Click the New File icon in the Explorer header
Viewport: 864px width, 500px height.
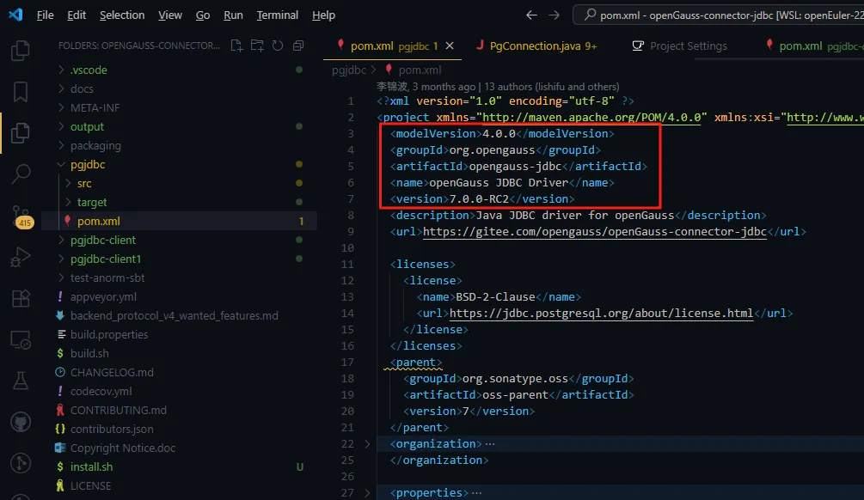click(x=236, y=46)
